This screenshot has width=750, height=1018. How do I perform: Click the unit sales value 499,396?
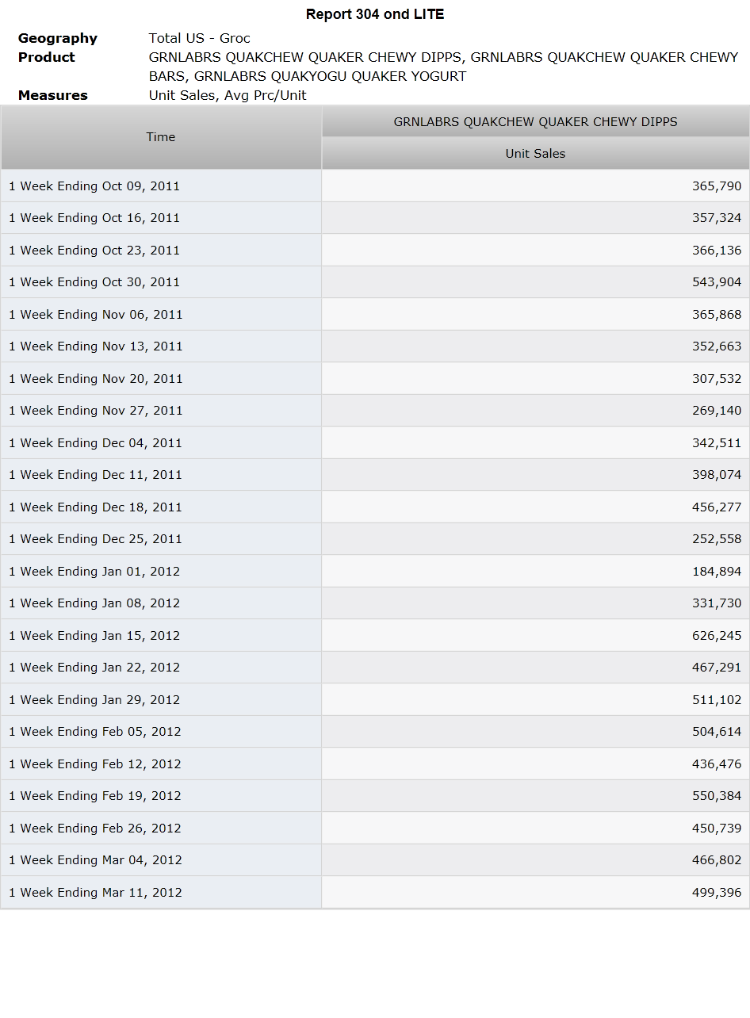tap(717, 892)
